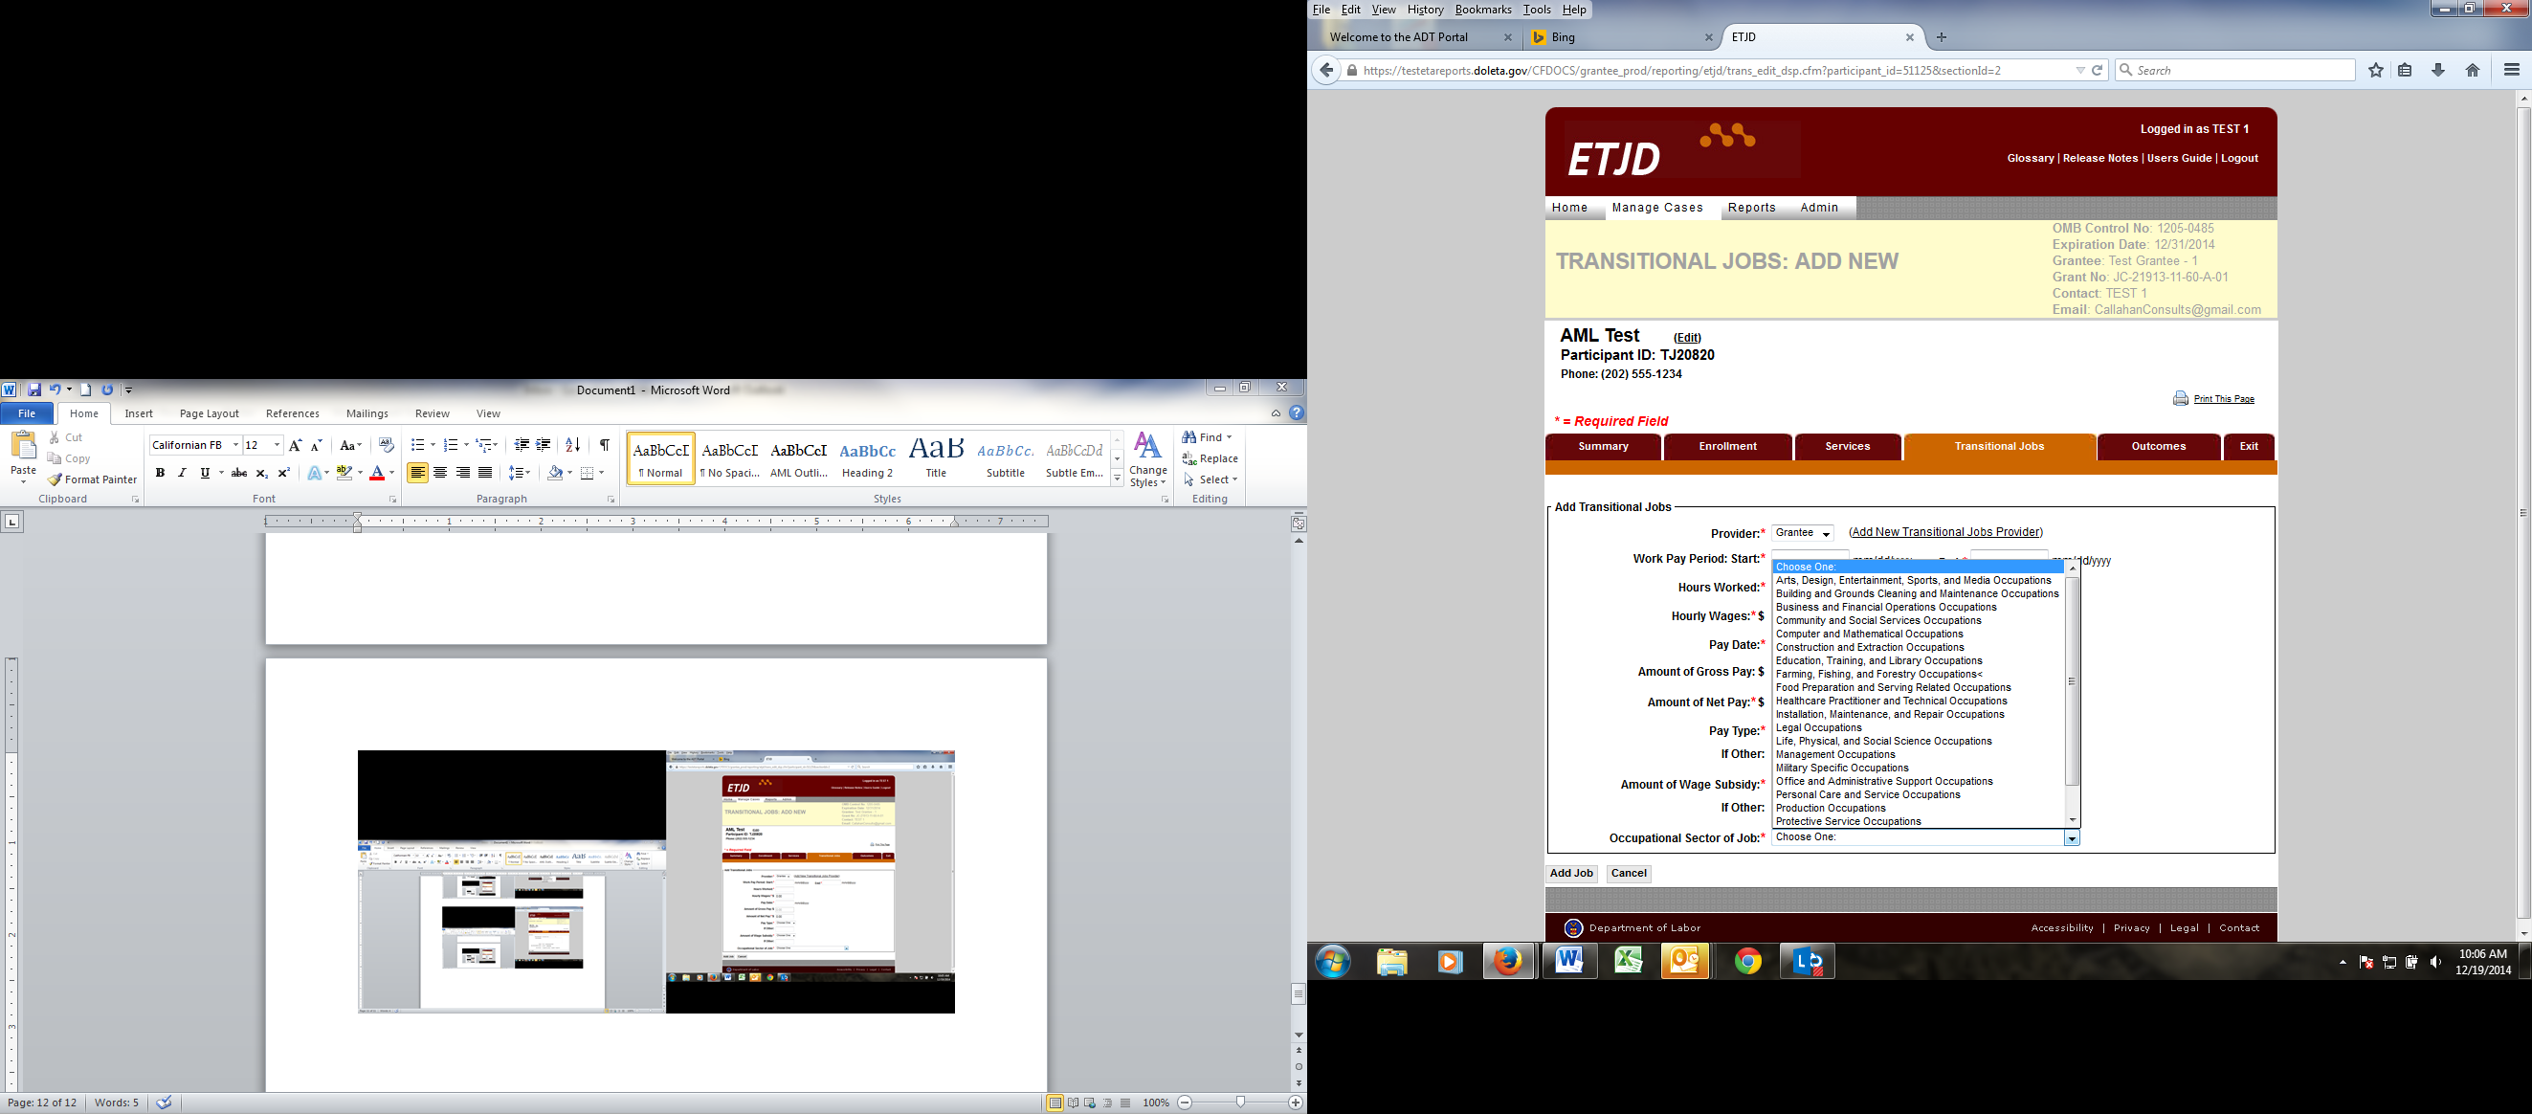This screenshot has width=2532, height=1114.
Task: Open Excel from the Windows taskbar
Action: point(1628,961)
